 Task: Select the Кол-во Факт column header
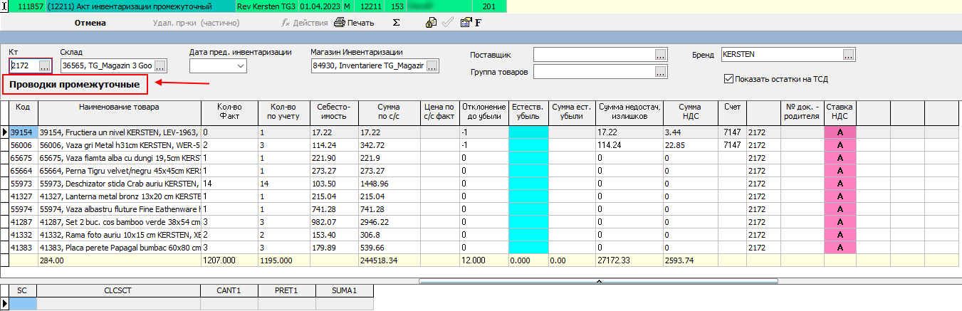[229, 112]
